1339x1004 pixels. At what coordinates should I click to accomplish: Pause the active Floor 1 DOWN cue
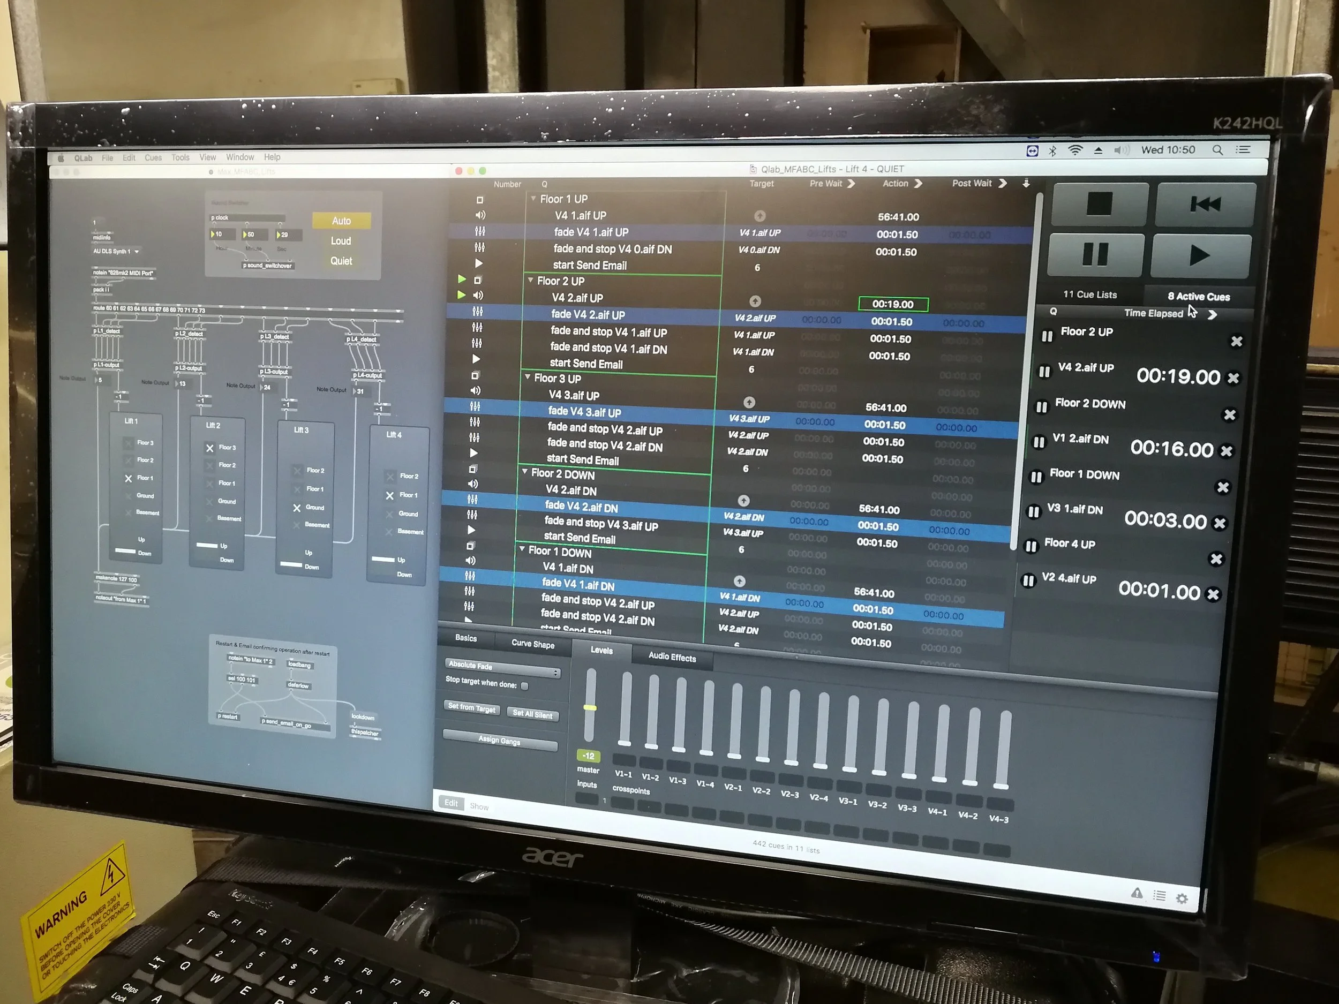1036,478
